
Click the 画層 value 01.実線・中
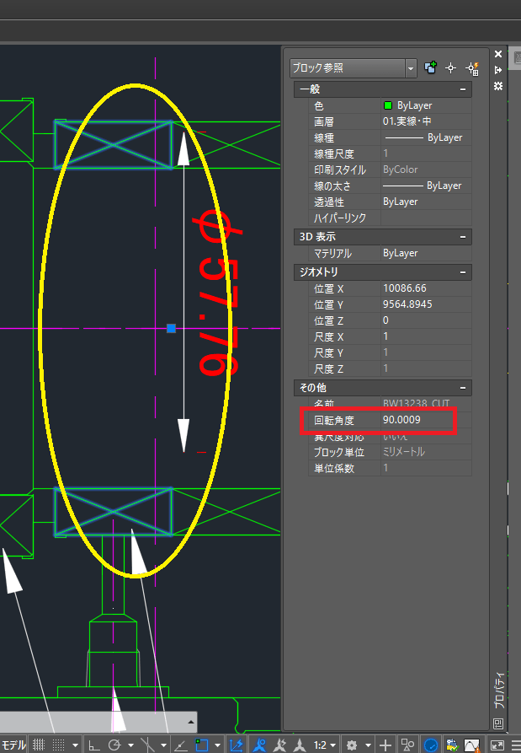426,121
